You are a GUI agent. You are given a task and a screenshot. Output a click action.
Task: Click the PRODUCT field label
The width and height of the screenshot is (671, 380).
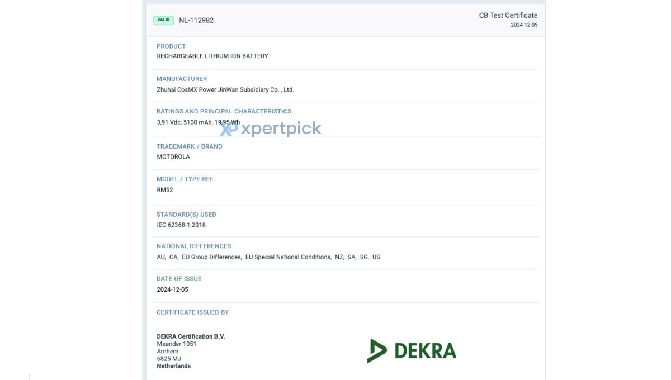[171, 46]
